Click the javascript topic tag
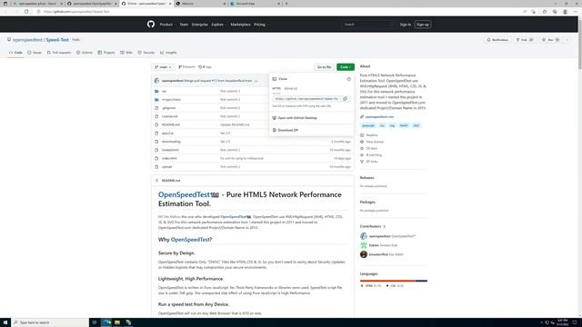This screenshot has width=582, height=327. click(368, 125)
